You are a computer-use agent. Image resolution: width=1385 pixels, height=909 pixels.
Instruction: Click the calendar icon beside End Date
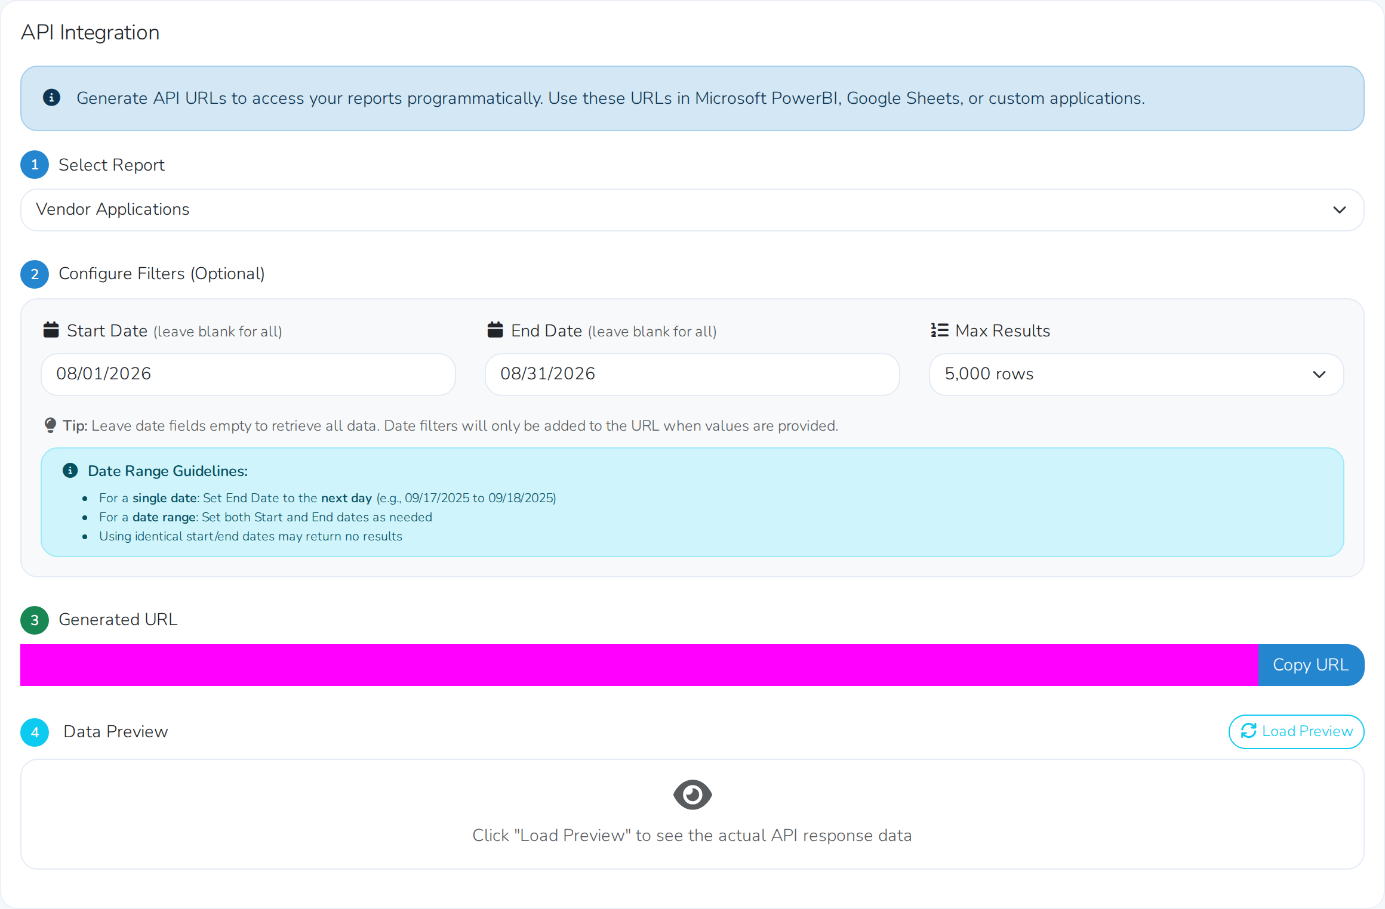495,330
